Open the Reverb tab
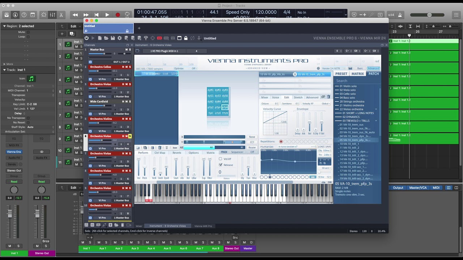Image resolution: width=463 pixels, height=260 pixels. coord(177,153)
